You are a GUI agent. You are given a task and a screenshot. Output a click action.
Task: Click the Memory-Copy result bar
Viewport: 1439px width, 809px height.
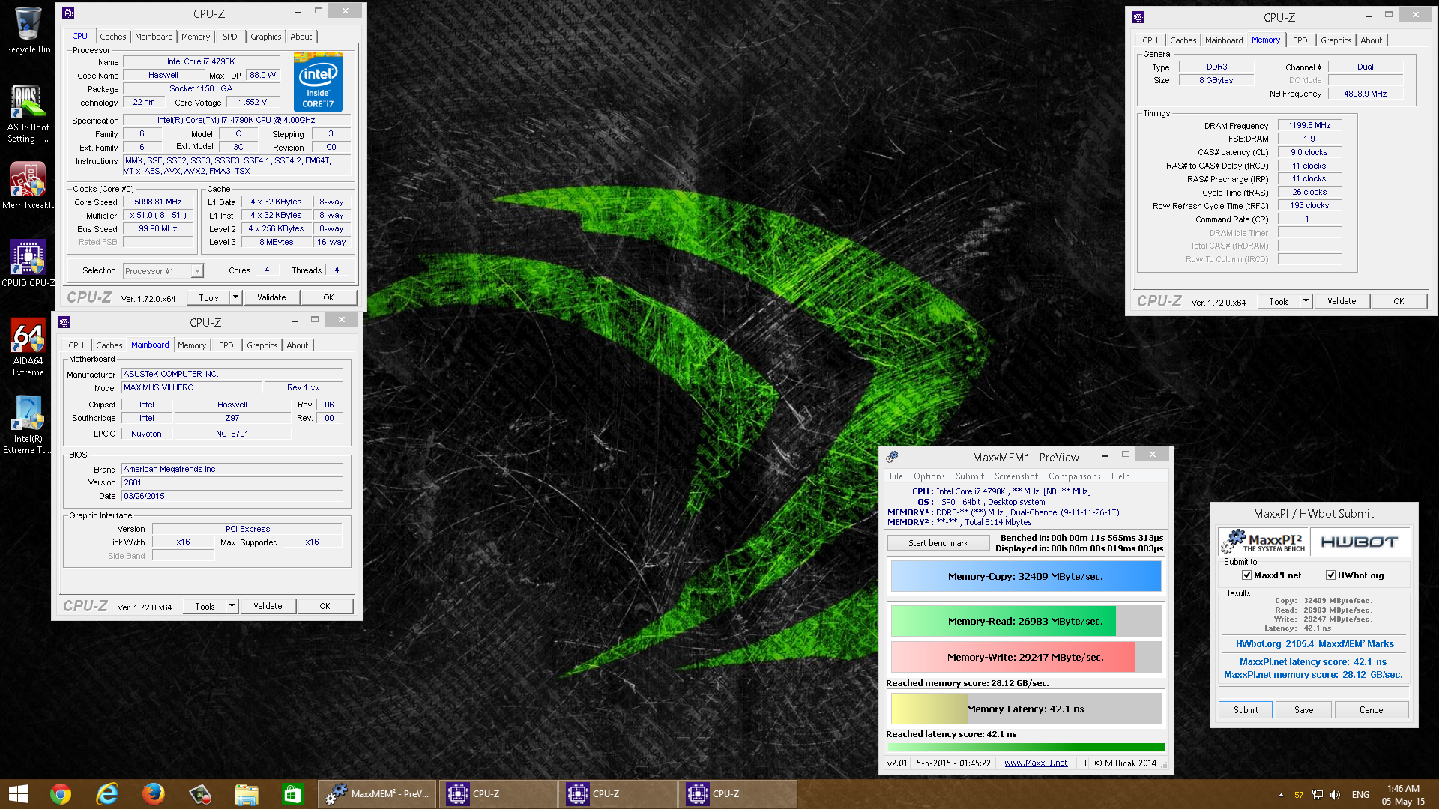click(x=1026, y=577)
